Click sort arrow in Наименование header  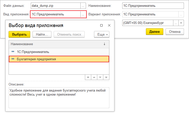pyautogui.click(x=104, y=44)
